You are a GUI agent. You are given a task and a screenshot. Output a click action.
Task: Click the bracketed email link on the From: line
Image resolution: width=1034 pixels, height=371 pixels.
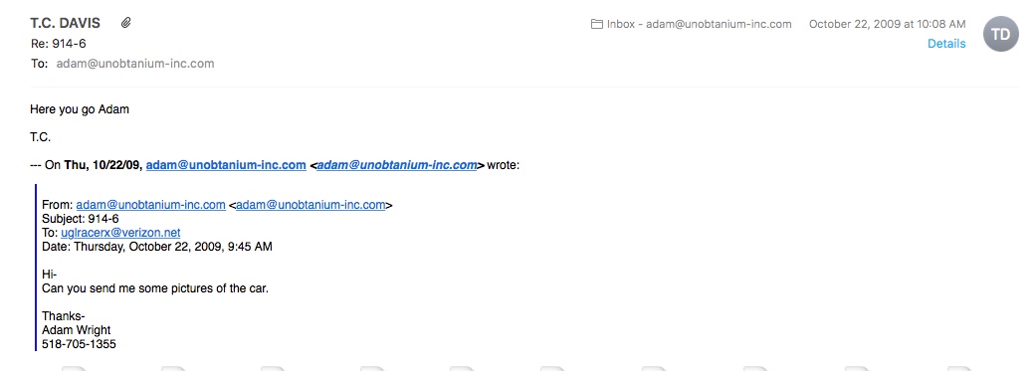click(310, 205)
